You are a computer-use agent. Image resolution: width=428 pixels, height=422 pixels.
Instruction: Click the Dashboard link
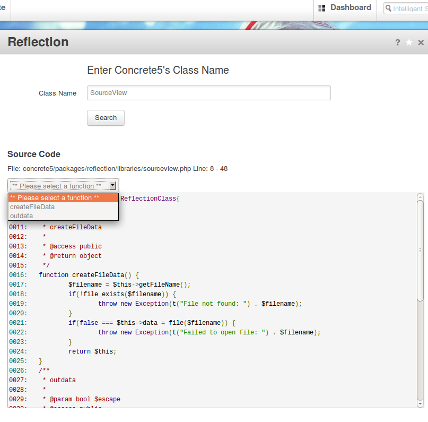click(x=351, y=7)
